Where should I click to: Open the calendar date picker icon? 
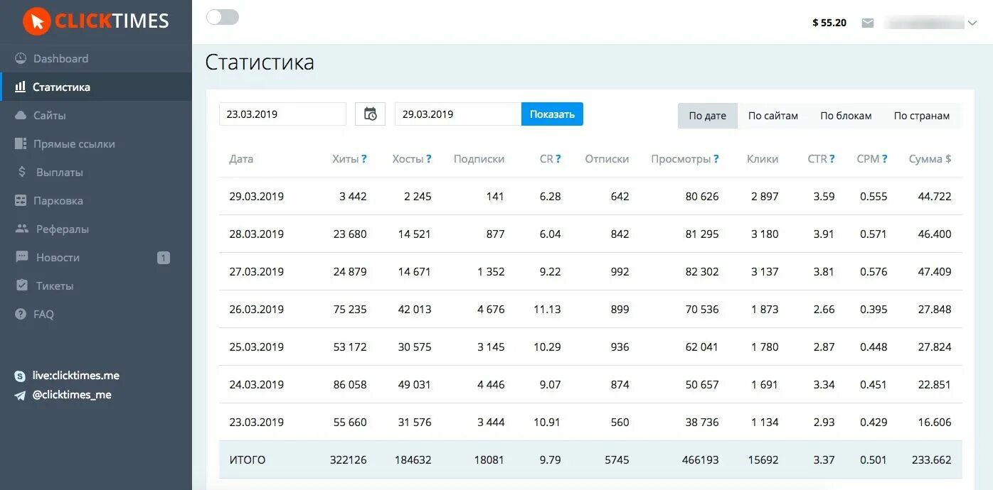[x=370, y=114]
